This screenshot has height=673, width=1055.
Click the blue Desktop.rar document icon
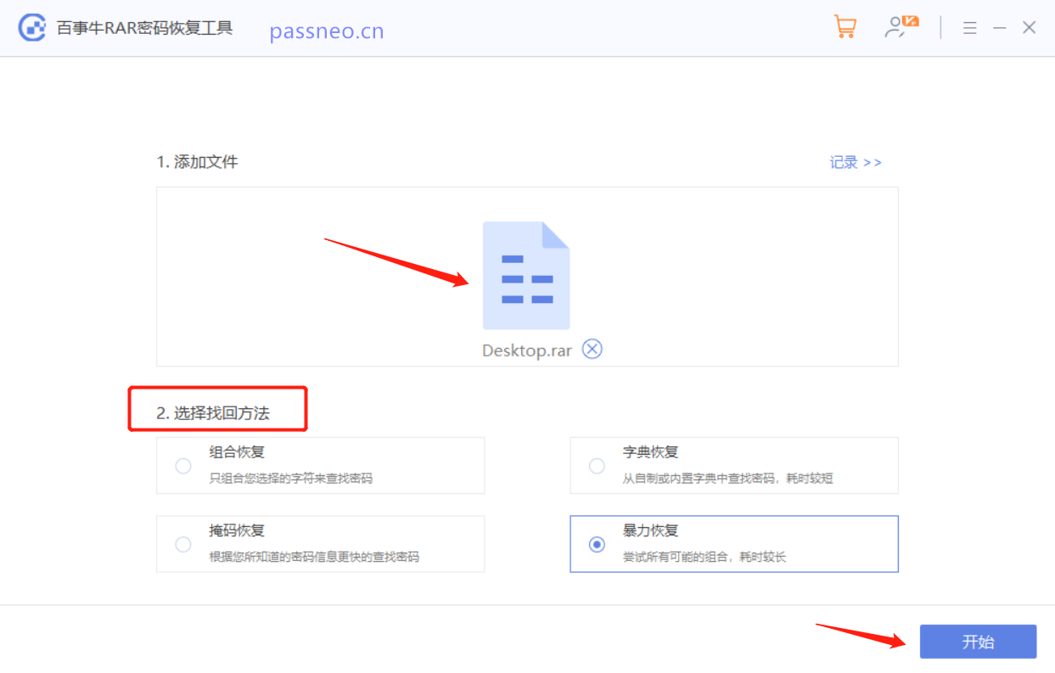pos(525,275)
